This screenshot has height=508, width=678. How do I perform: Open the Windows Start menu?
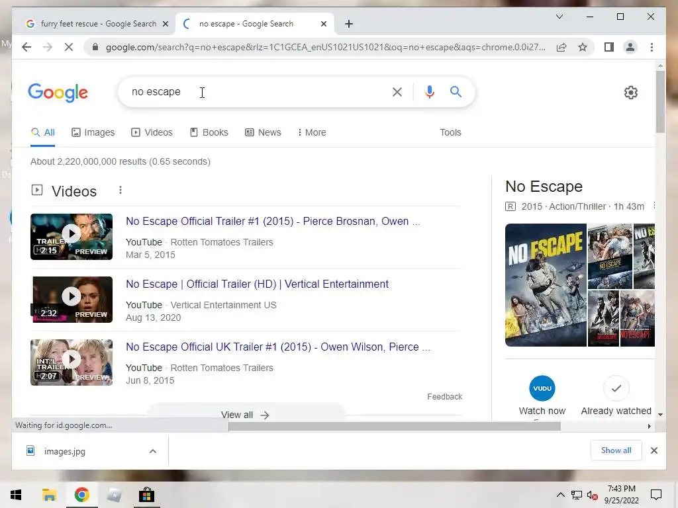(x=16, y=495)
